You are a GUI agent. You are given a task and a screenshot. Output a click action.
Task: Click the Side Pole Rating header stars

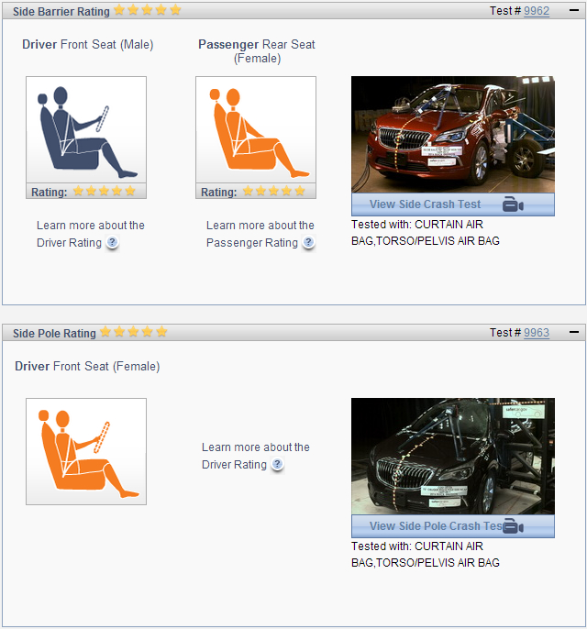pos(133,332)
